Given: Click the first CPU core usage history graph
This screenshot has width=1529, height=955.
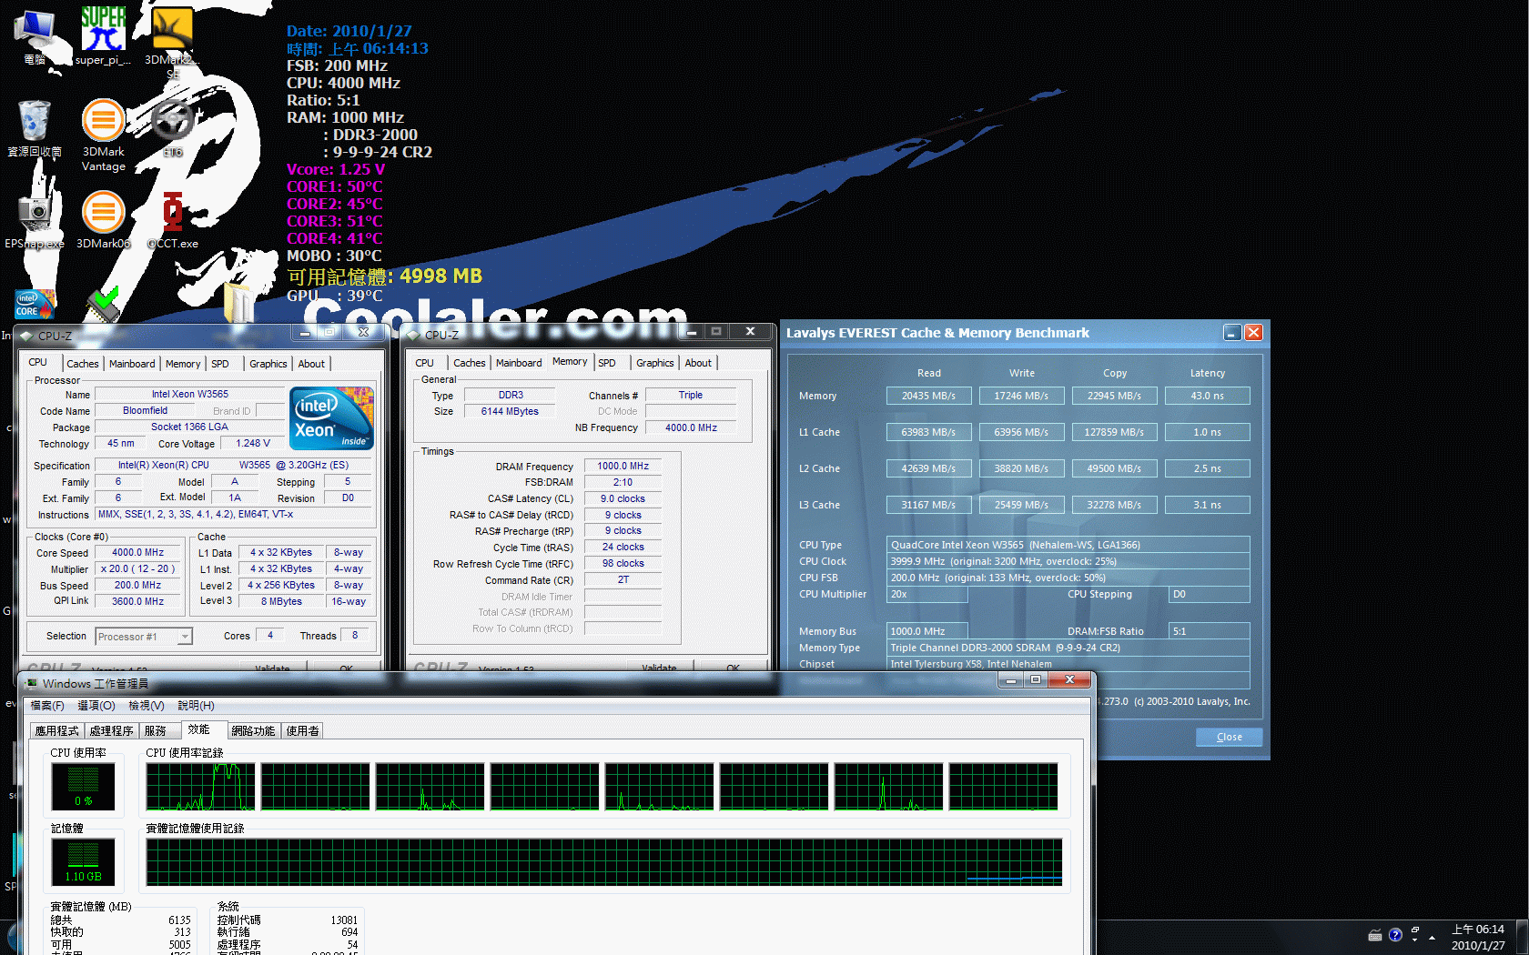Looking at the screenshot, I should (201, 787).
